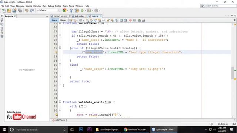Collapse the code fold at line 81
The height and width of the screenshot is (133, 237).
[60, 48]
